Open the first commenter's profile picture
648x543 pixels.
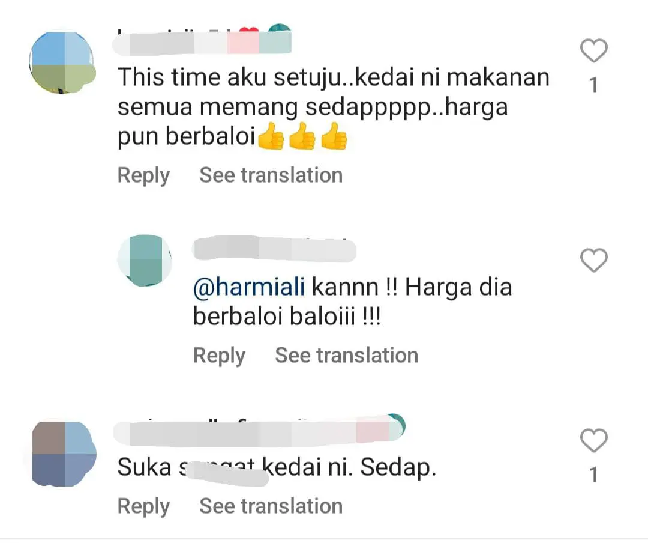[x=62, y=63]
